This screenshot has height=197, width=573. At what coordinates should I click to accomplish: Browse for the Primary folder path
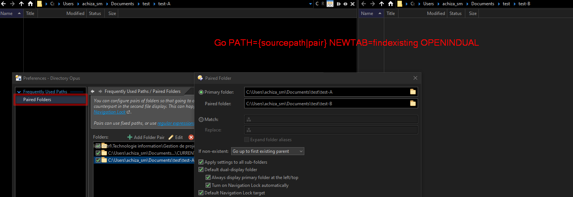click(413, 92)
